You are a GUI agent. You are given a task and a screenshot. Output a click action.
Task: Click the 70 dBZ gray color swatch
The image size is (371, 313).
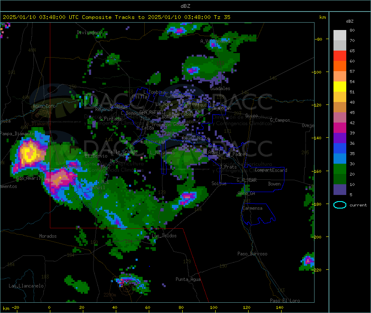pos(340,35)
